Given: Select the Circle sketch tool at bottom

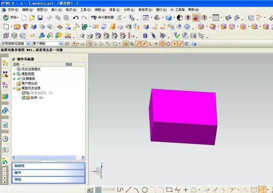Looking at the screenshot, I should 145,190.
